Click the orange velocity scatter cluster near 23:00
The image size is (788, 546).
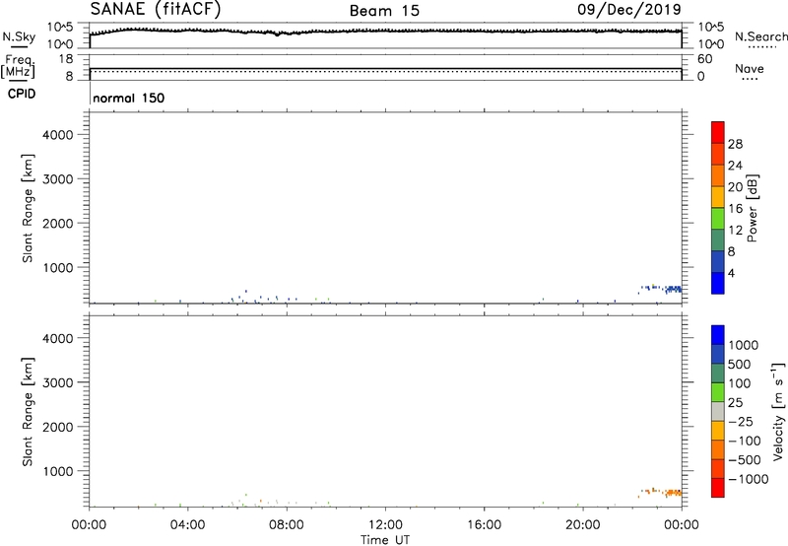click(673, 492)
